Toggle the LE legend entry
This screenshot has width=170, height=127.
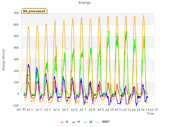point(88,122)
